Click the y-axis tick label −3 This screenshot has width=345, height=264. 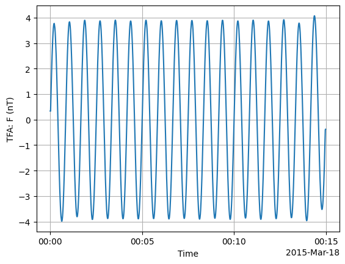tap(24, 197)
